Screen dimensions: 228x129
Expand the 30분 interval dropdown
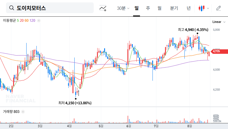[x=123, y=8]
